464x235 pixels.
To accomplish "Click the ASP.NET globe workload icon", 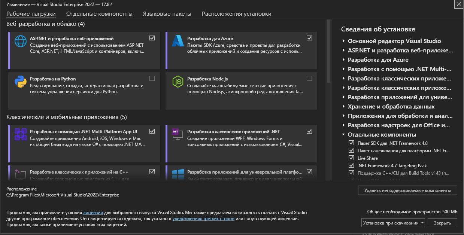I will click(x=19, y=41).
